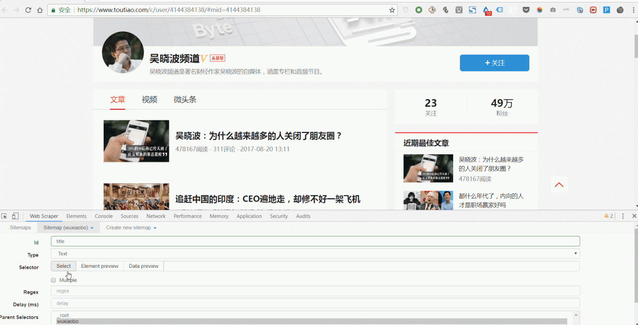Enable the Multiple checkbox
The height and width of the screenshot is (325, 638).
tap(53, 280)
